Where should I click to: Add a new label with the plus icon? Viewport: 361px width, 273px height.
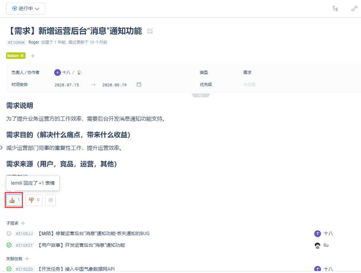[x=33, y=56]
